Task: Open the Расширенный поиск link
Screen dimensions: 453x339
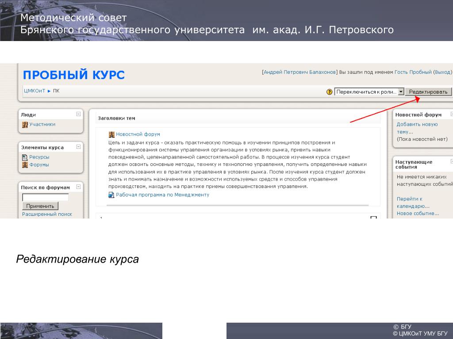Action: (x=47, y=214)
